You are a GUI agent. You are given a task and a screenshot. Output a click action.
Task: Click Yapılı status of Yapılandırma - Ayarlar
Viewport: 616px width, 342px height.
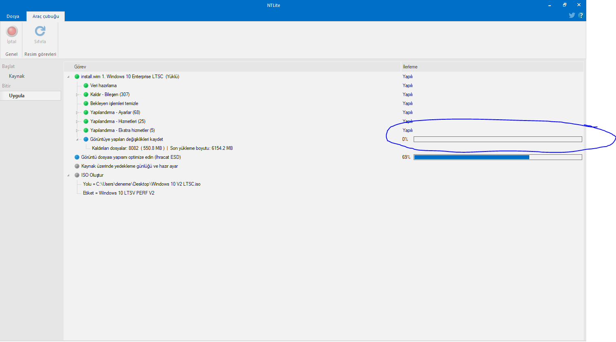[x=408, y=112]
